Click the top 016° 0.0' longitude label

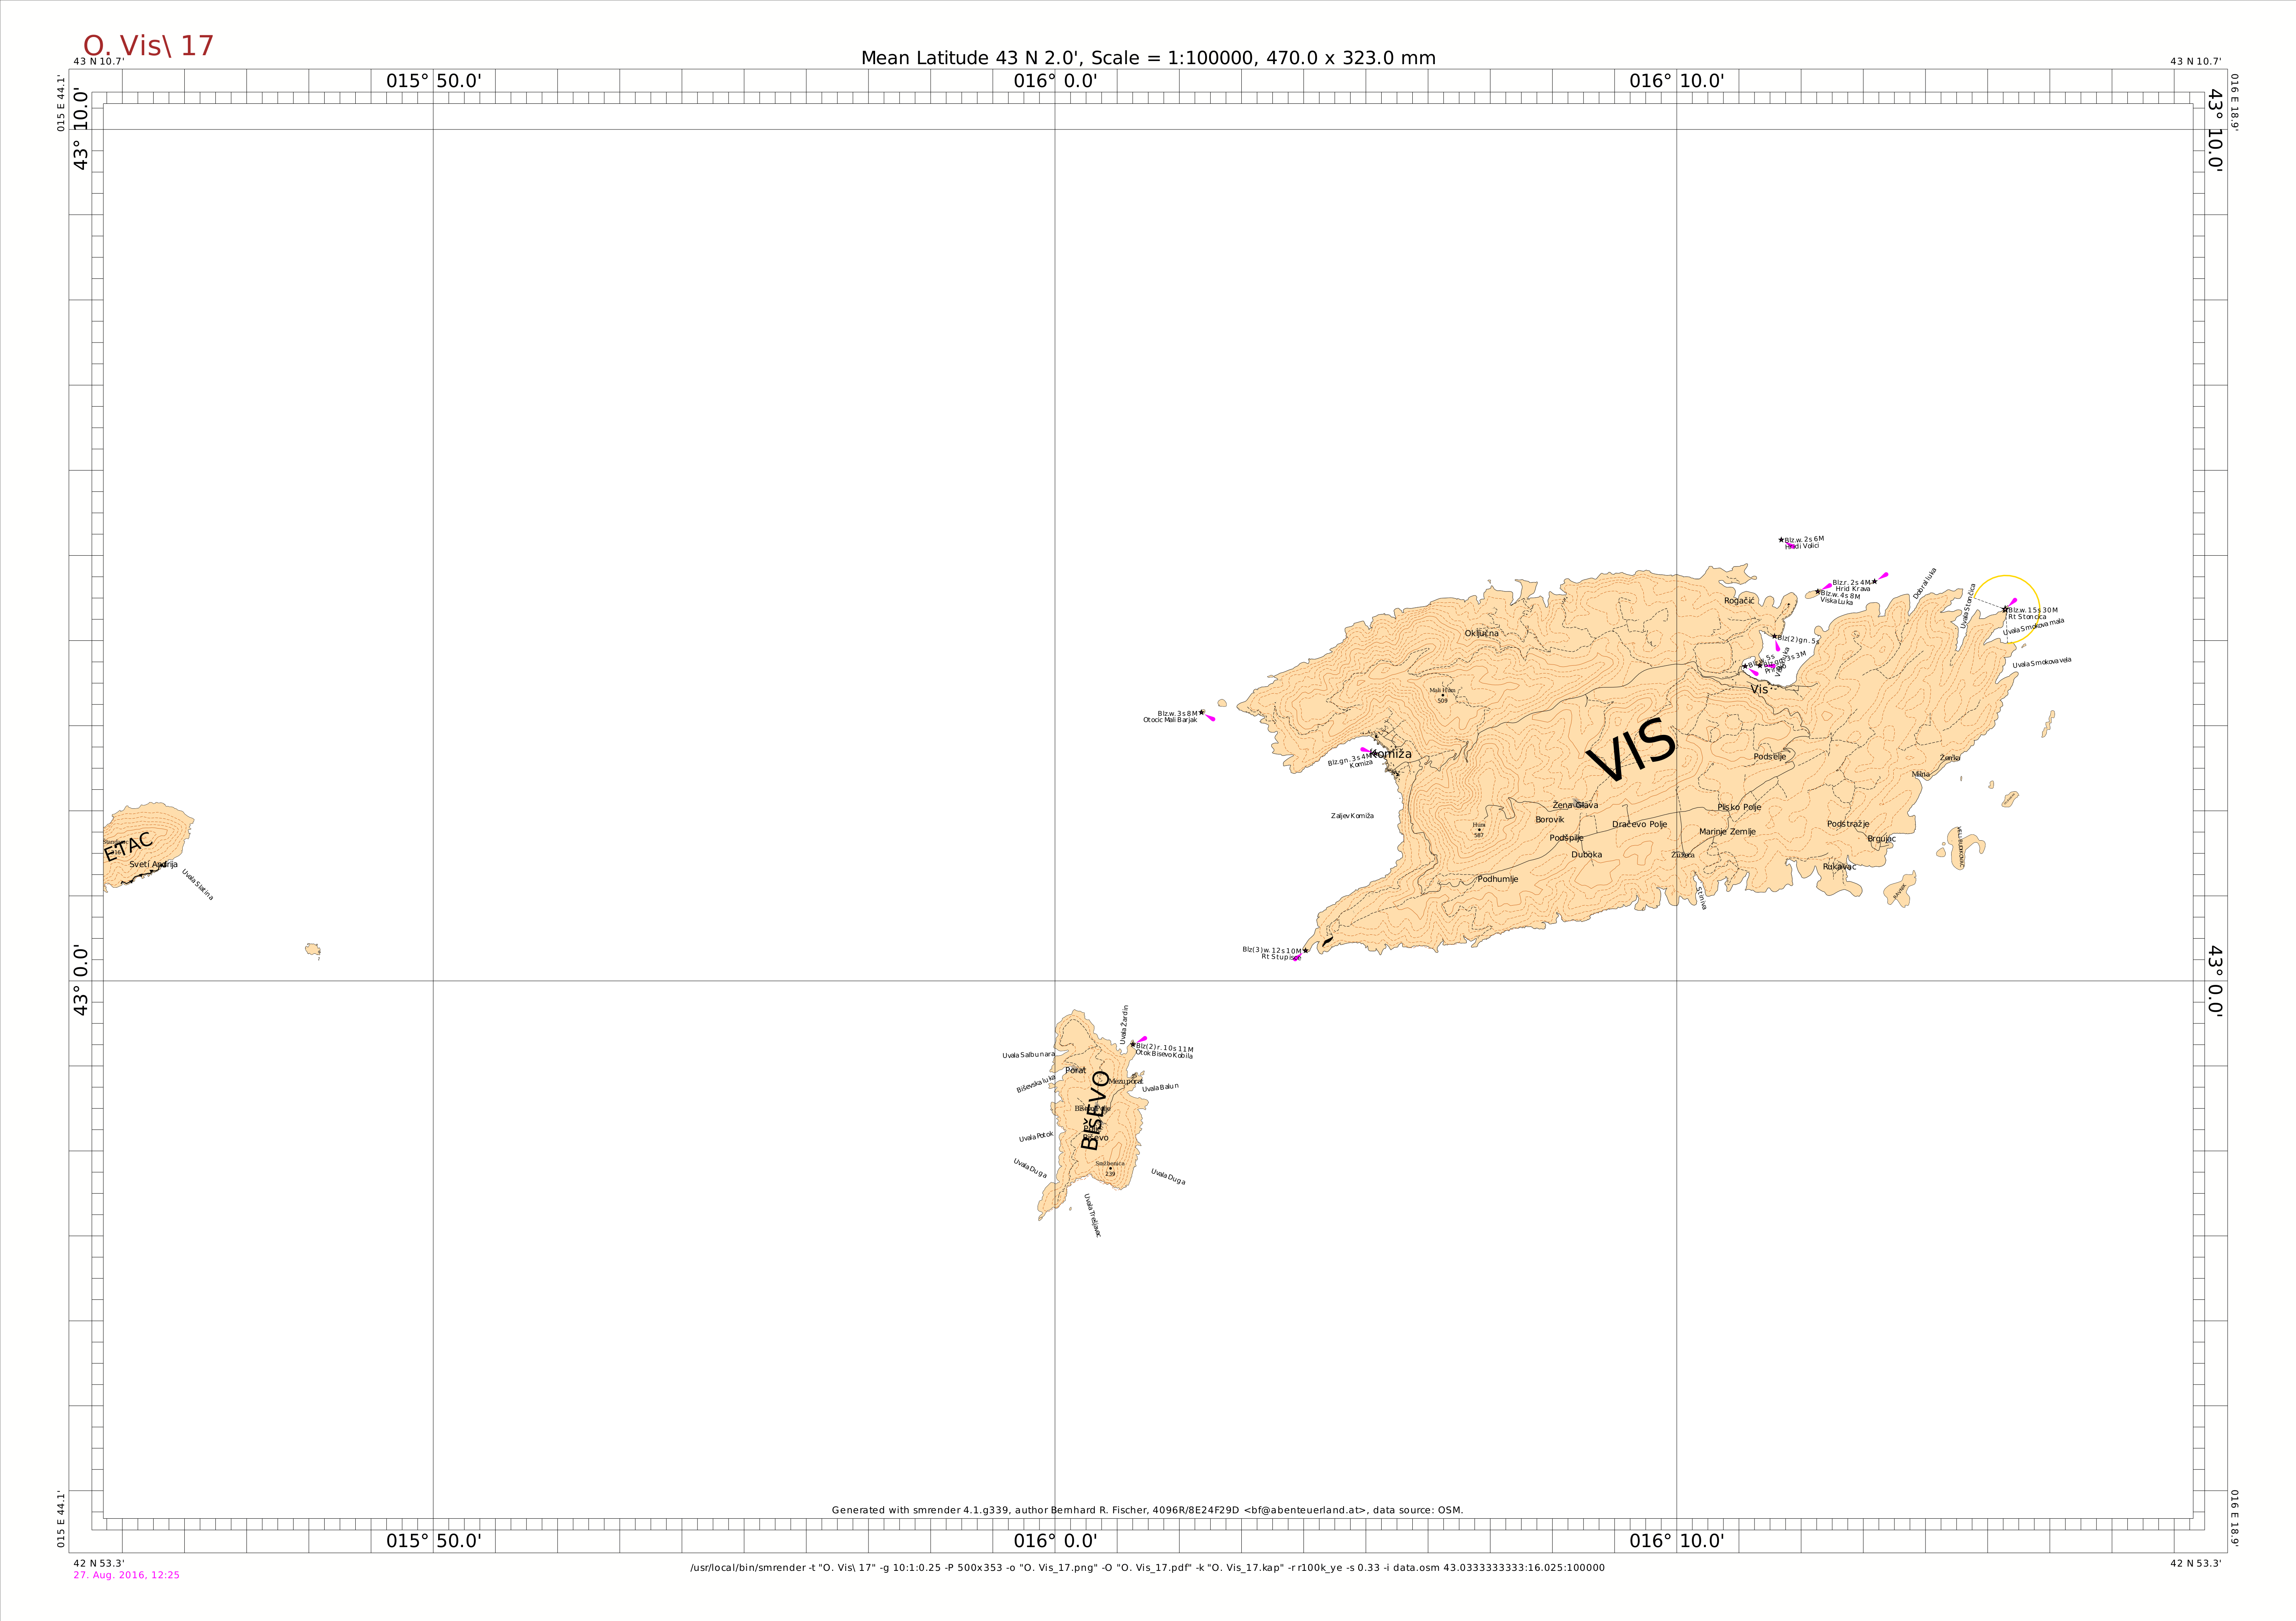[1055, 81]
